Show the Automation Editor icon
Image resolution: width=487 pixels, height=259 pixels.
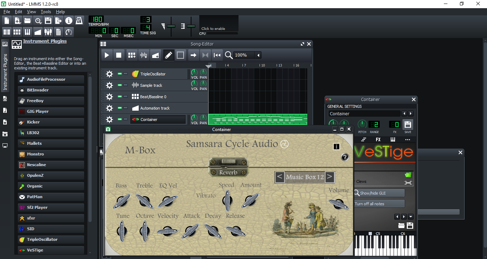[x=38, y=32]
